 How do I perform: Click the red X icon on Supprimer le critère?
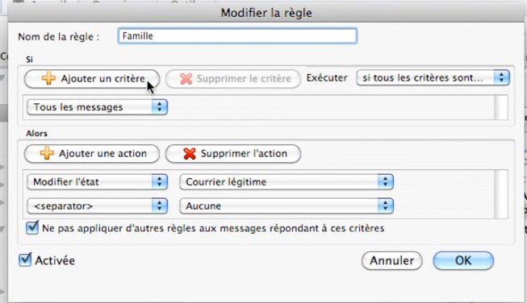click(x=186, y=79)
